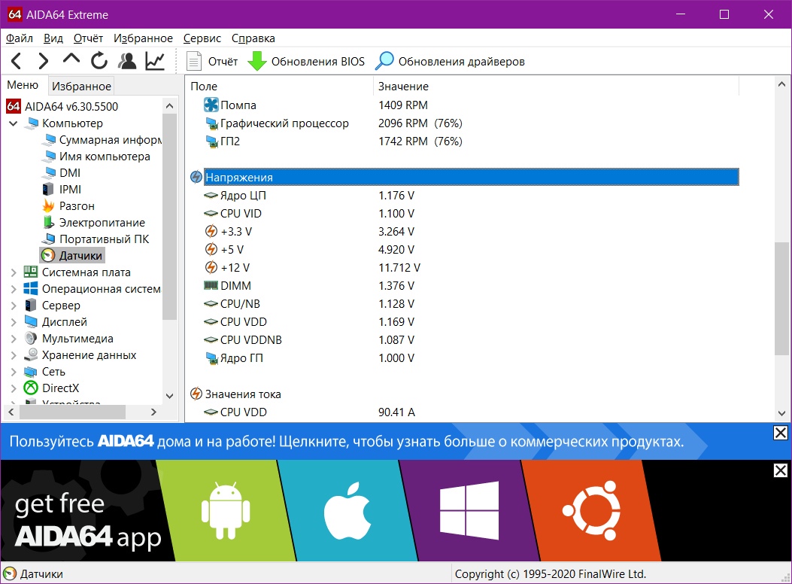Click the Отчёт report toolbar button
Image resolution: width=792 pixels, height=584 pixels.
point(212,61)
